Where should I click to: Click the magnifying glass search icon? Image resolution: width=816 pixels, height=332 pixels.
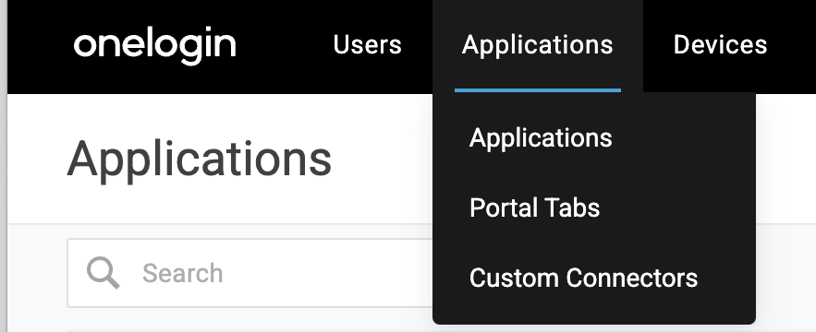104,273
